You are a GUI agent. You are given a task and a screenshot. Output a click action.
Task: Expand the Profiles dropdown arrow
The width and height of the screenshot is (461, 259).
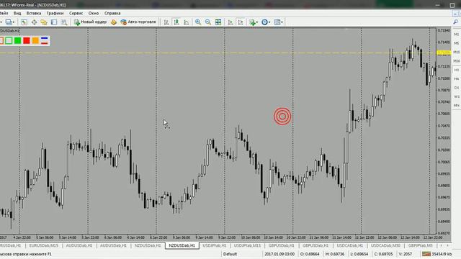point(14,22)
